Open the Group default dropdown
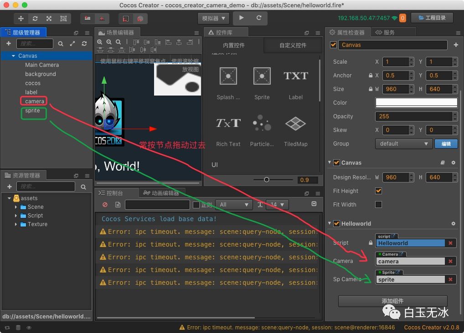The image size is (464, 333). click(x=403, y=144)
